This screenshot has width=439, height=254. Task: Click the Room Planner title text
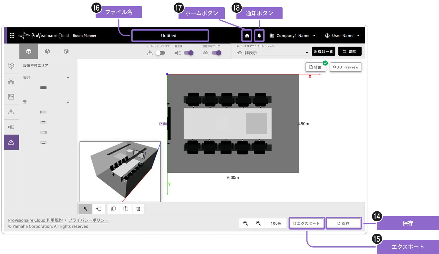click(85, 36)
